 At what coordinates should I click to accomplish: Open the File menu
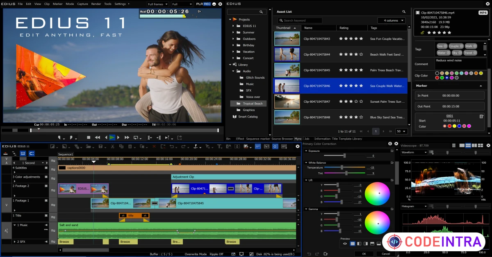[20, 4]
